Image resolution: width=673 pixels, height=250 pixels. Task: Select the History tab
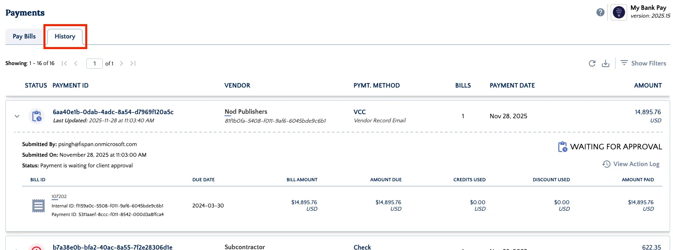pos(65,36)
